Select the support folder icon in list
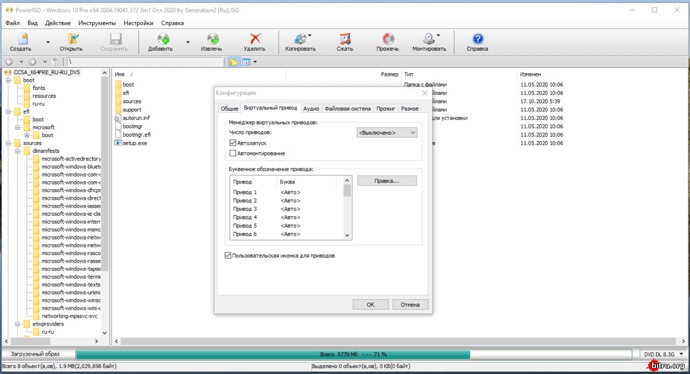The height and width of the screenshot is (374, 690). 119,110
